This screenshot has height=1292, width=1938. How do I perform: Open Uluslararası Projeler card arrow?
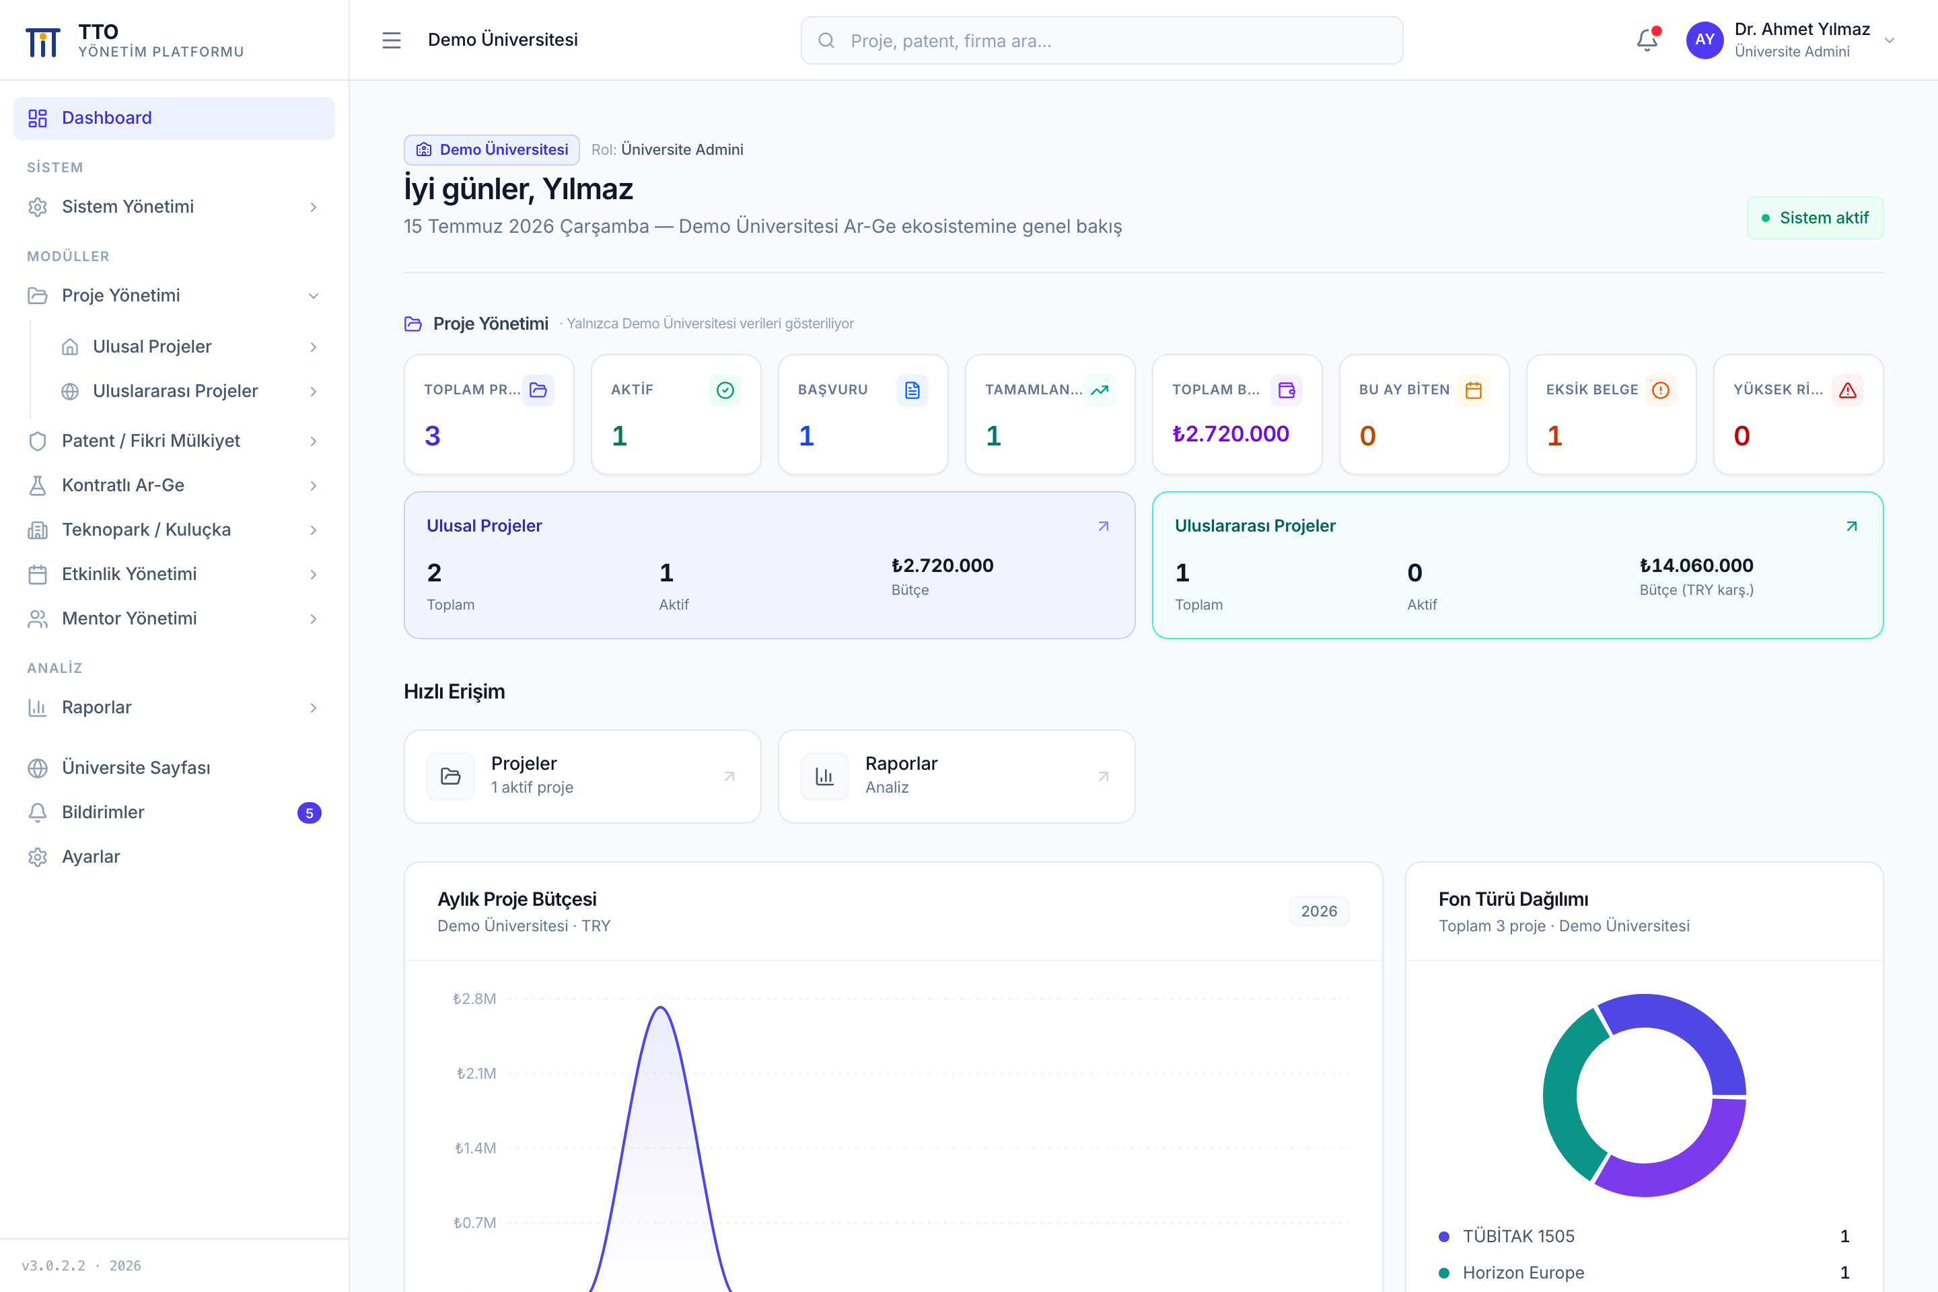[1851, 526]
